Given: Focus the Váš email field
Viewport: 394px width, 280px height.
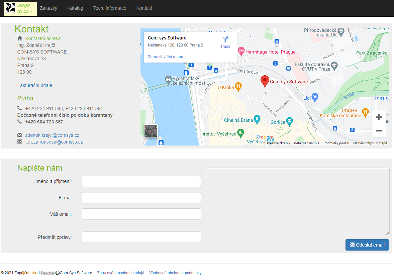Looking at the screenshot, I should coord(141,214).
